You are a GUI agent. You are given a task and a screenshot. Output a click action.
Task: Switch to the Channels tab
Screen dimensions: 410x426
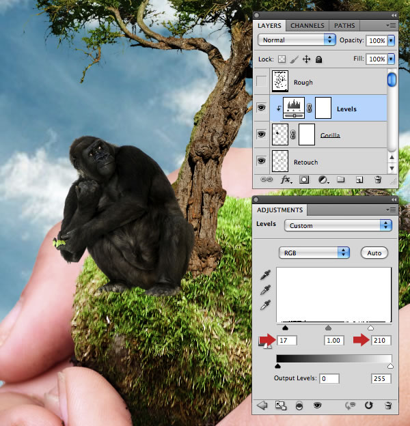307,25
